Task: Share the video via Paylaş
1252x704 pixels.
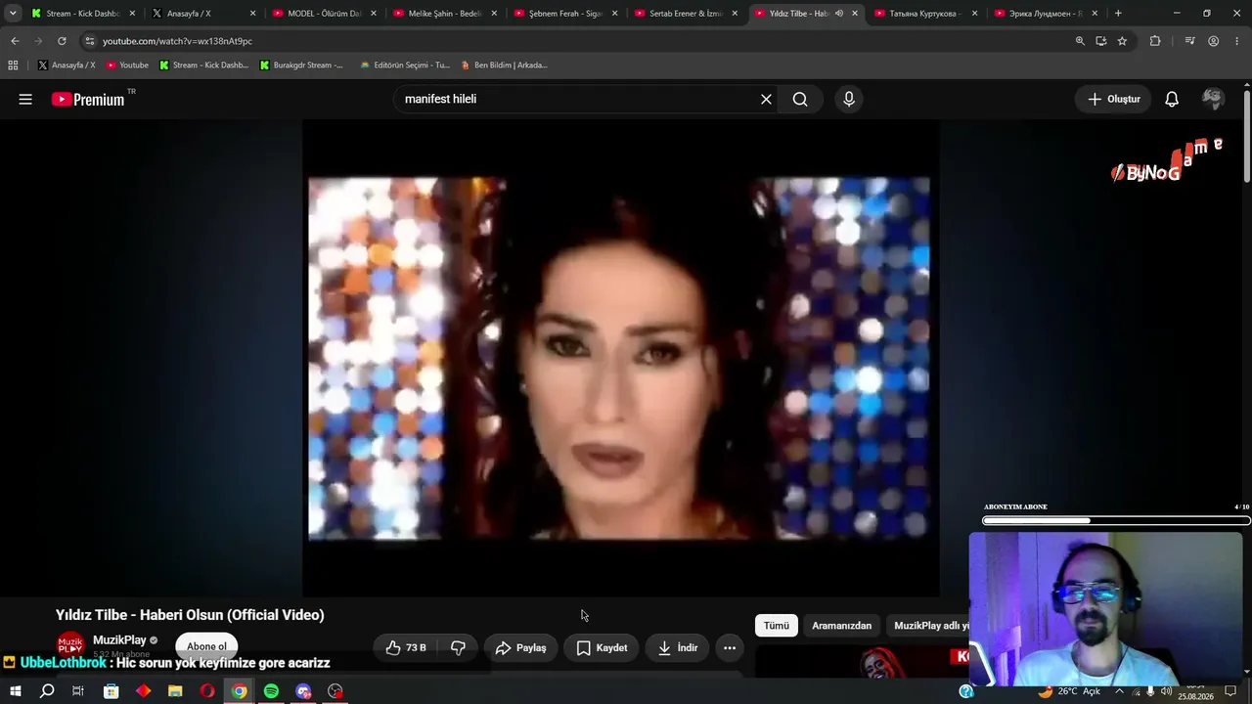Action: click(521, 647)
